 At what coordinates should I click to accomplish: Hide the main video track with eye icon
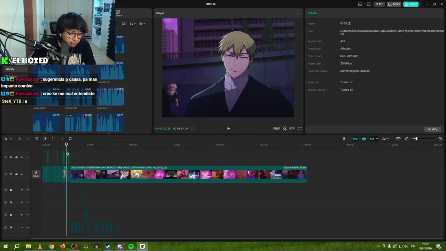click(16, 174)
